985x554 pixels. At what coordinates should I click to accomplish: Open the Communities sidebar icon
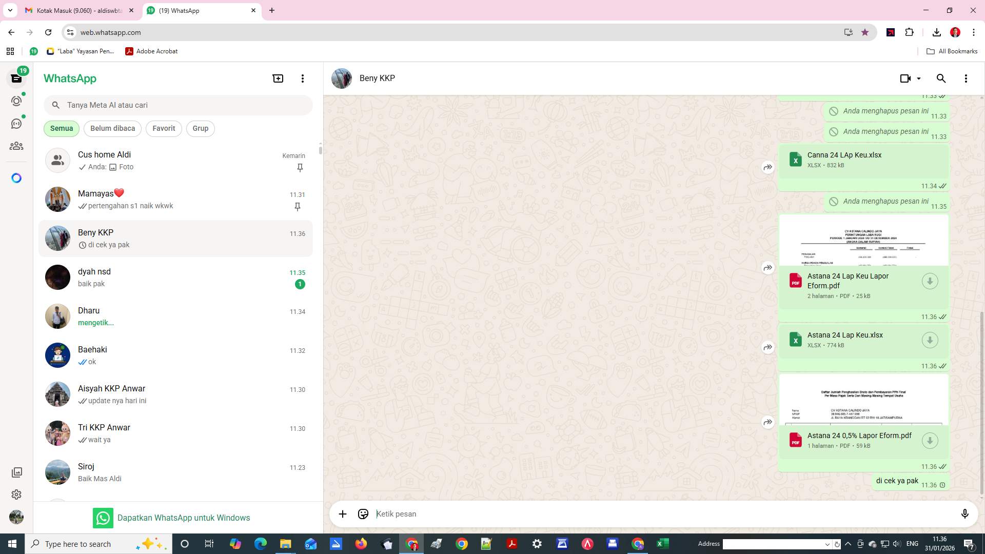(16, 145)
